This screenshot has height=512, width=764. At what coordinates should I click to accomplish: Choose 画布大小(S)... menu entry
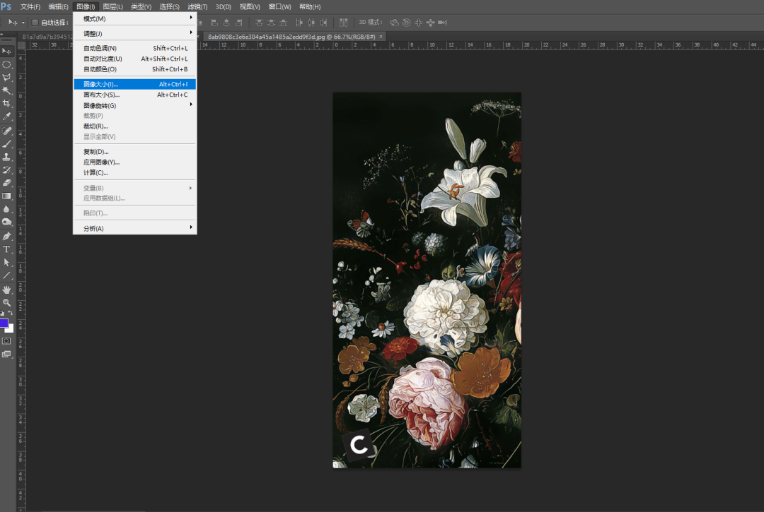pyautogui.click(x=135, y=95)
